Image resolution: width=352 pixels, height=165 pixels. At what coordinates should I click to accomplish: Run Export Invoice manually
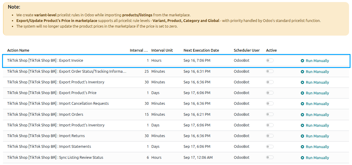coord(315,61)
